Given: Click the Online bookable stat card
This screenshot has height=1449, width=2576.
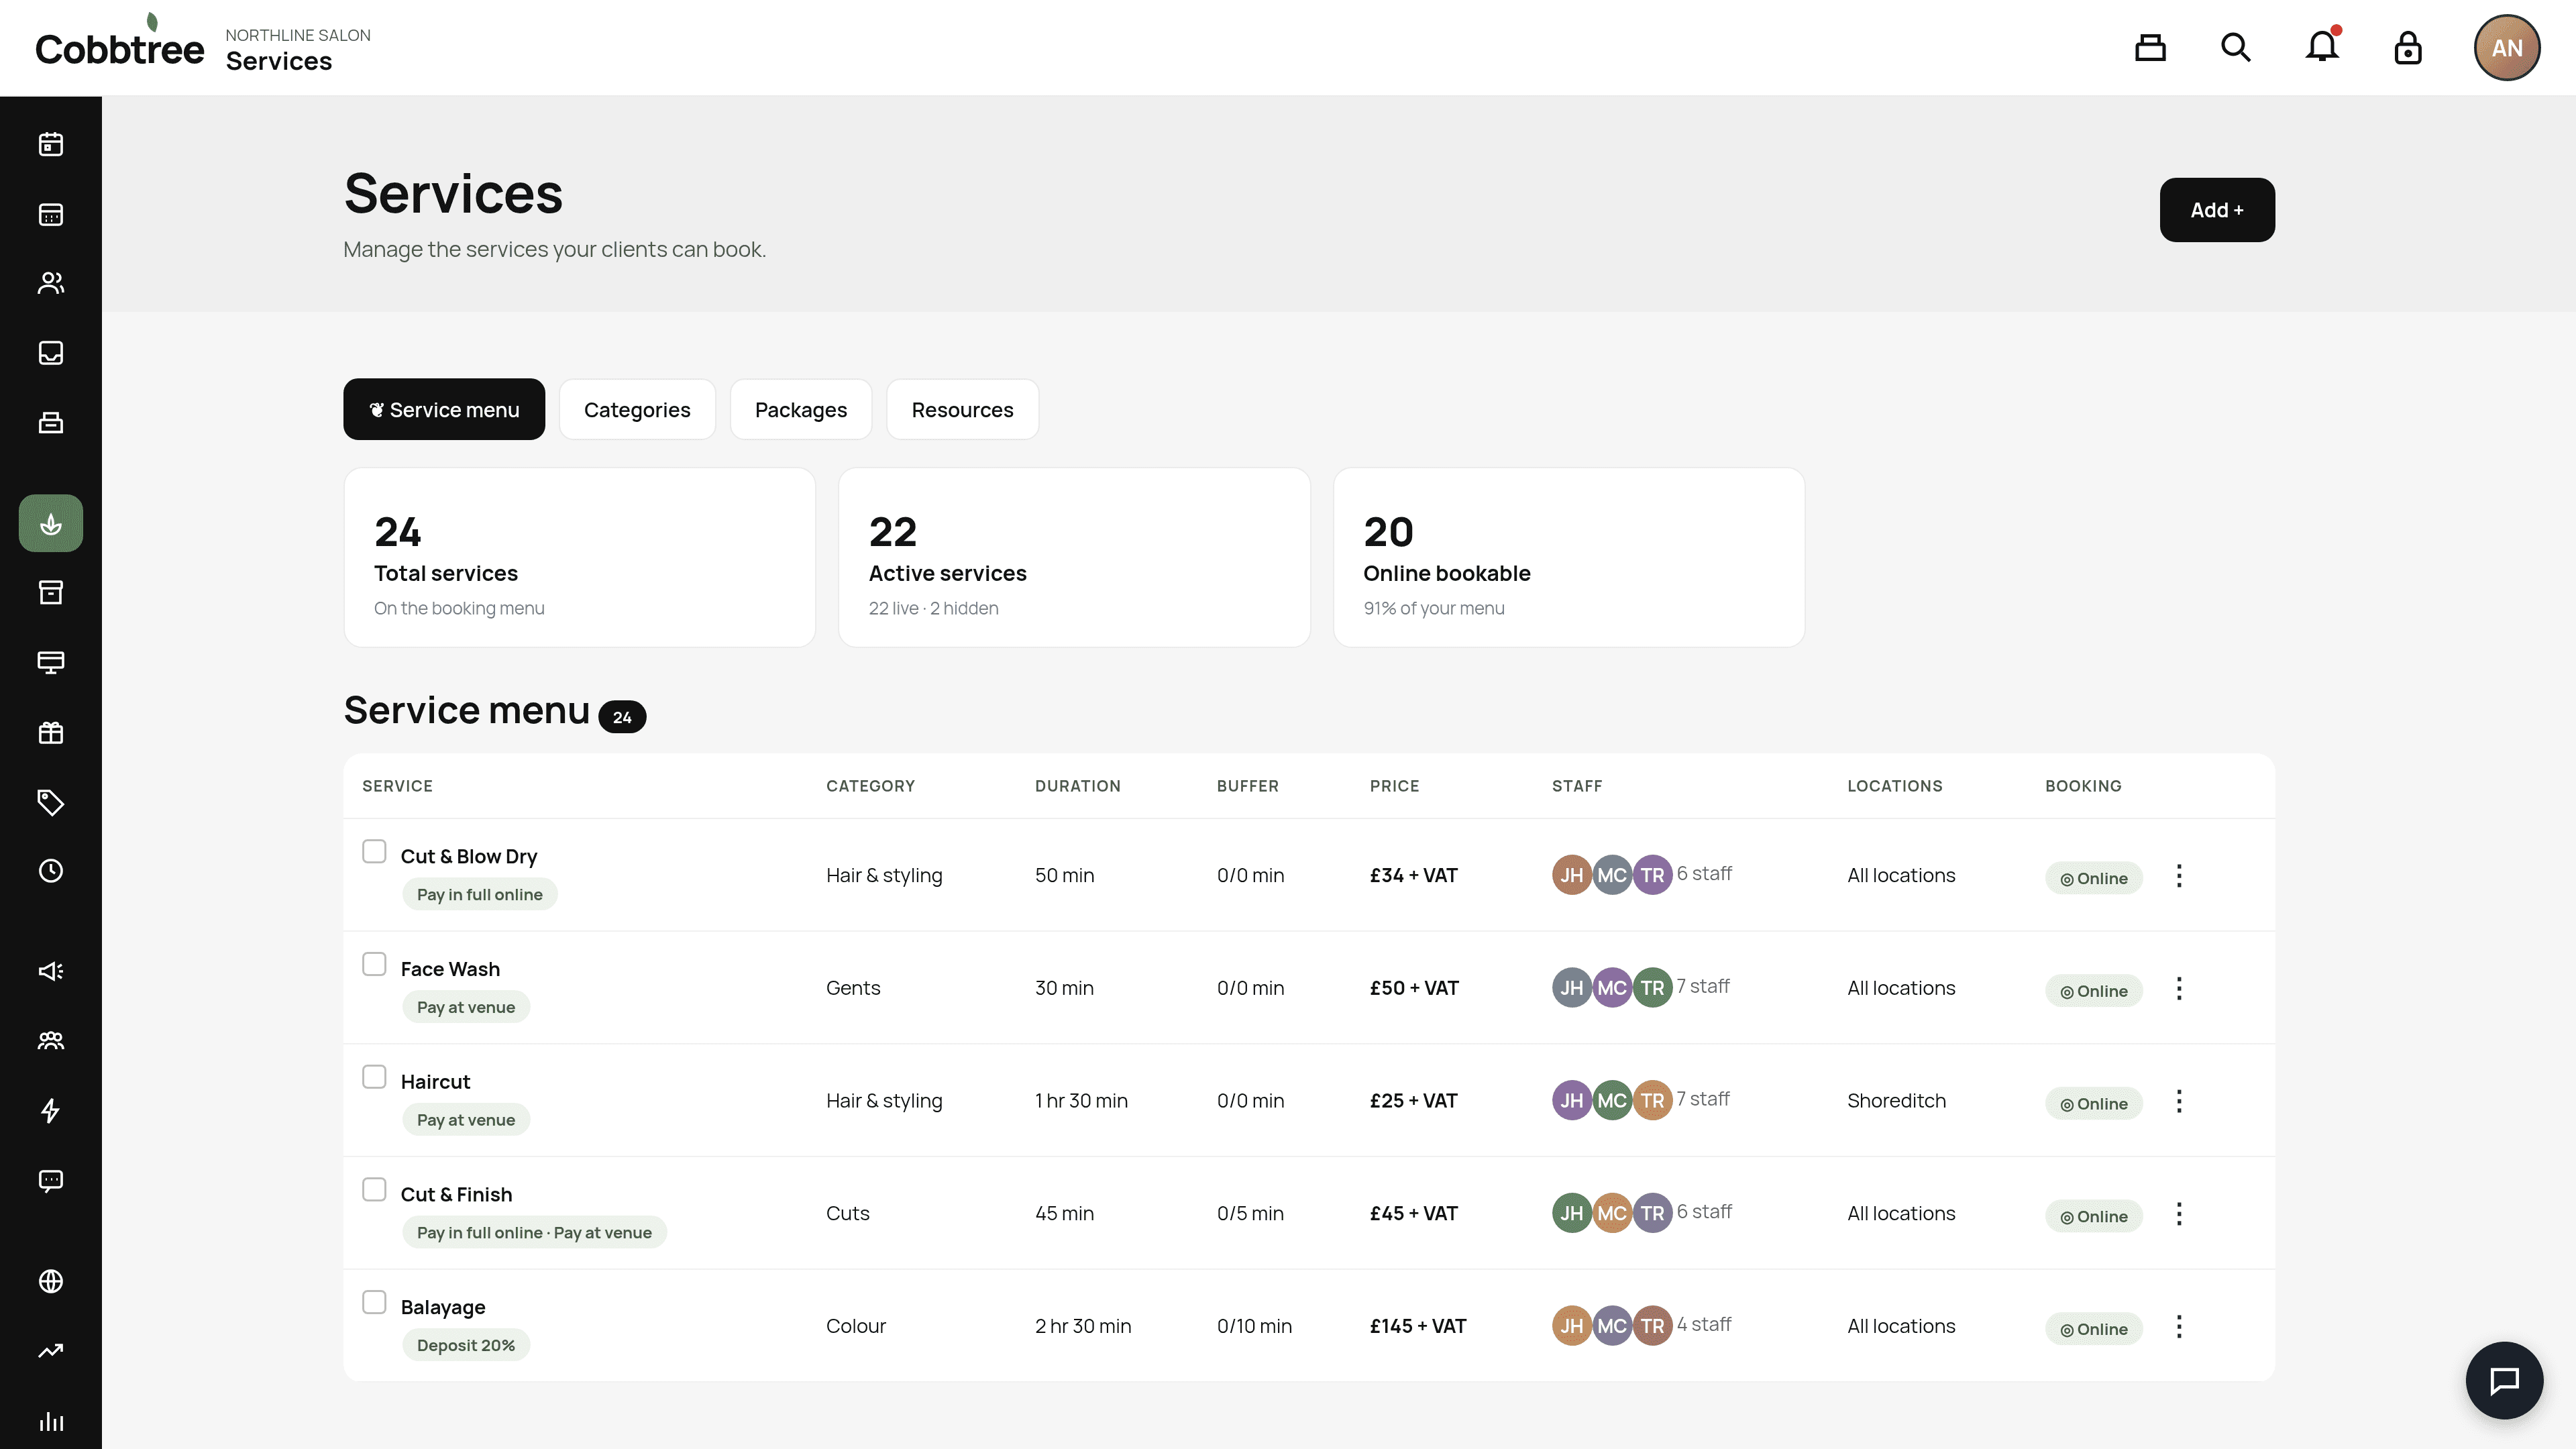Looking at the screenshot, I should [x=1568, y=557].
